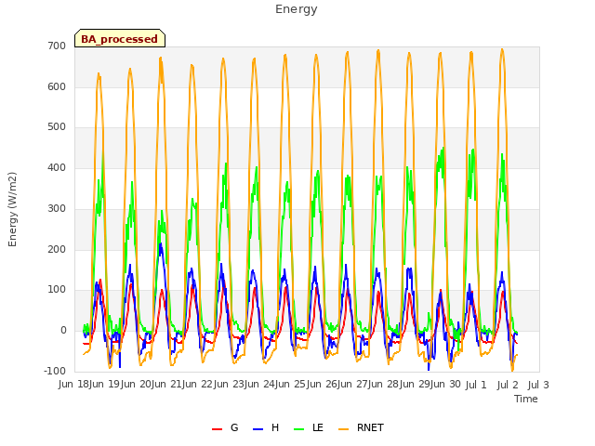This screenshot has width=595, height=446.
Task: Click the x-axis tick 'Jun 19'
Action: [105, 385]
